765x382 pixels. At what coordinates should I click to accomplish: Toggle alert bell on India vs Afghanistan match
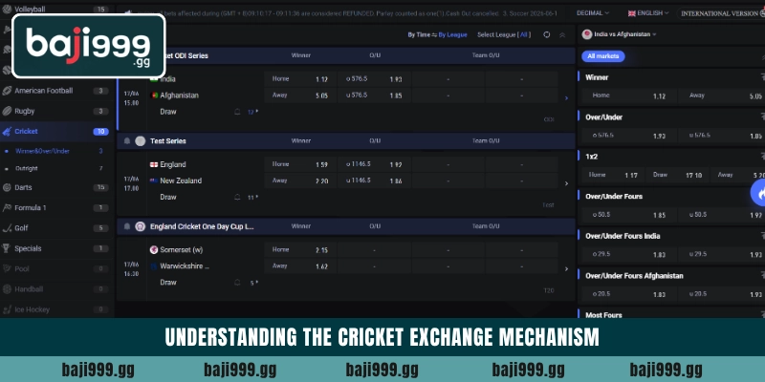[237, 112]
